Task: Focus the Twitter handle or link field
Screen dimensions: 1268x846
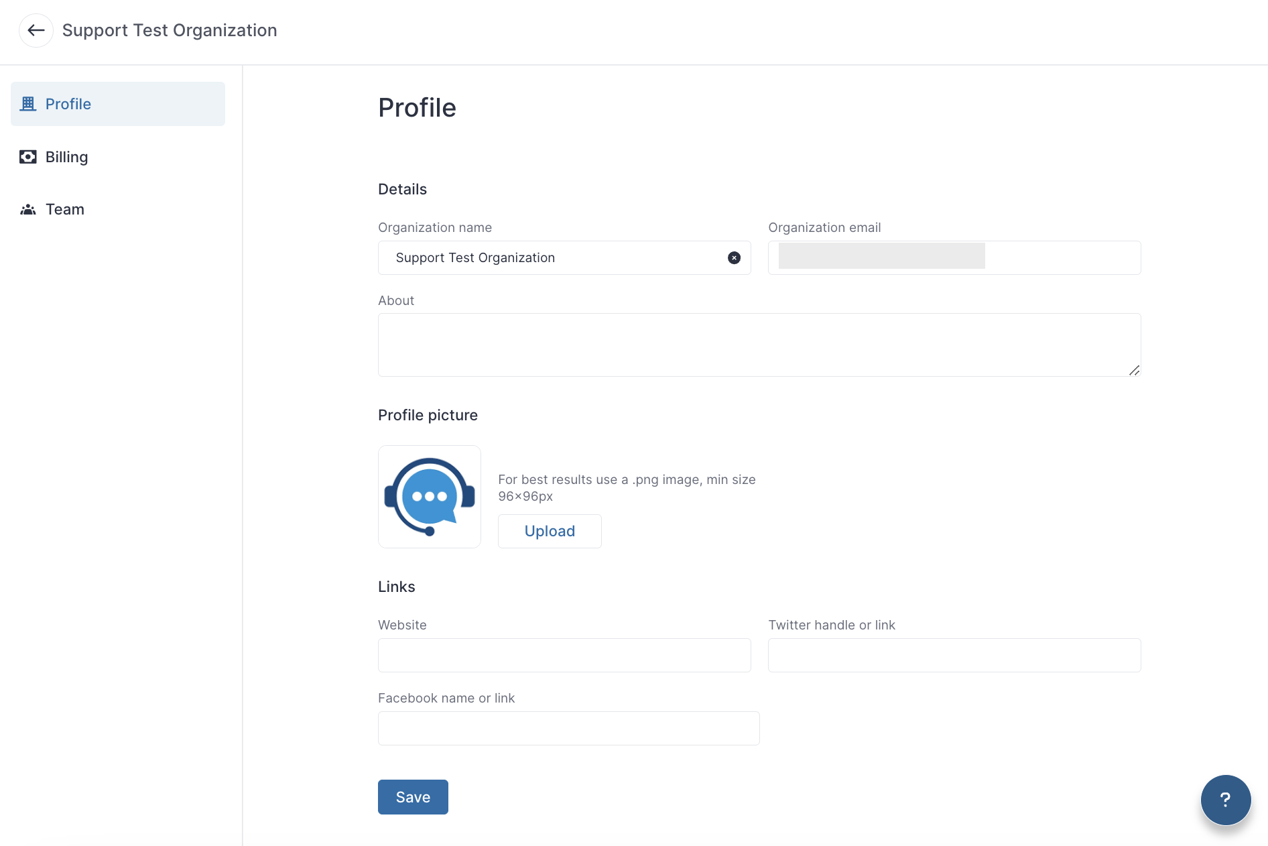Action: coord(954,656)
